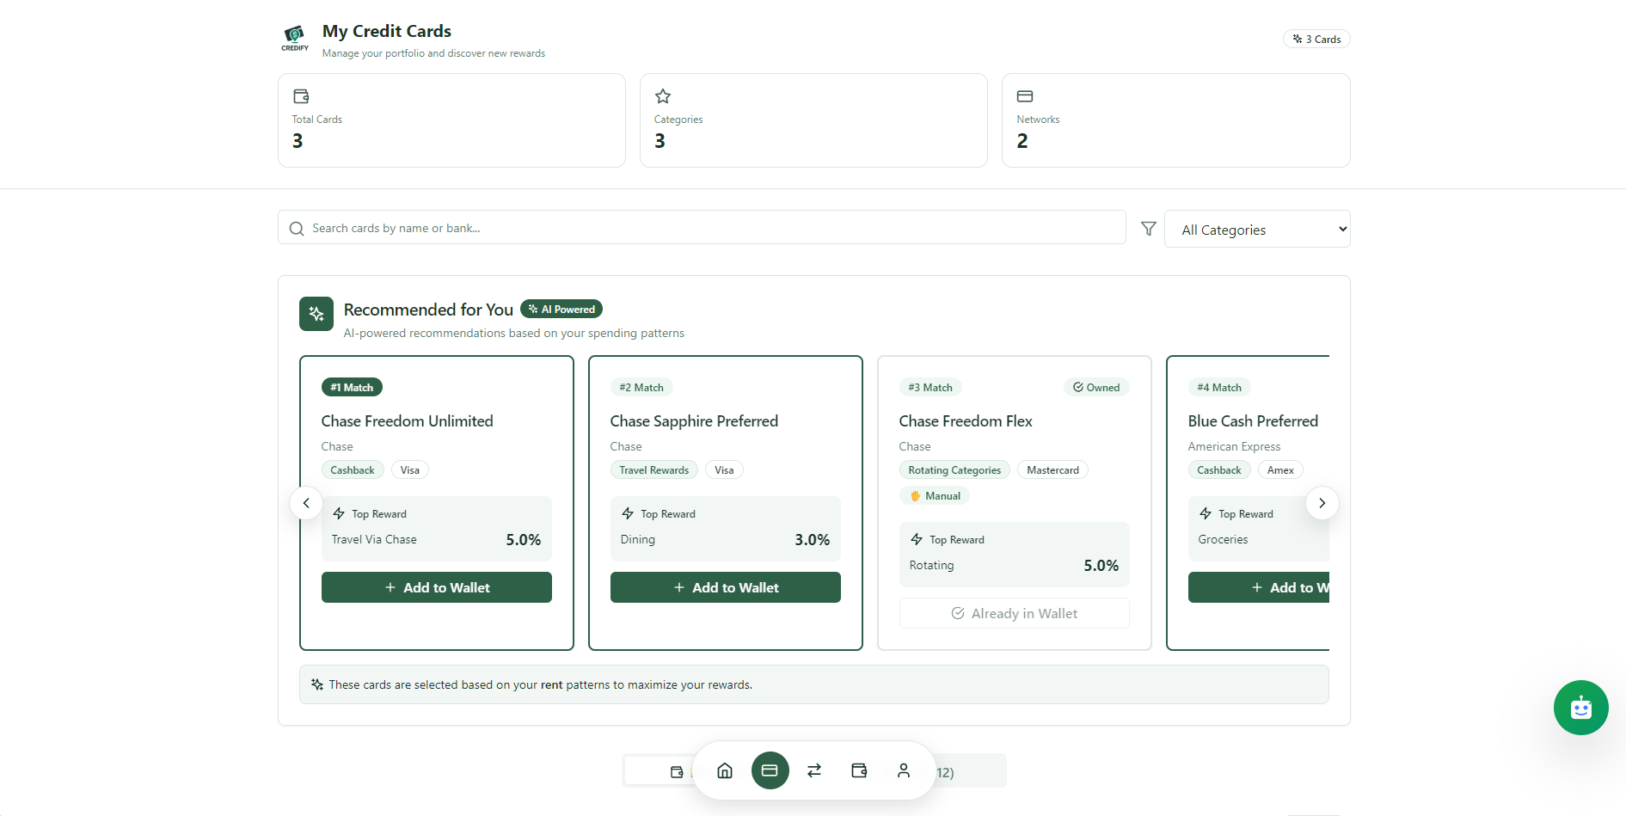Screen dimensions: 1626x816
Task: Click the Credify logo
Action: point(295,39)
